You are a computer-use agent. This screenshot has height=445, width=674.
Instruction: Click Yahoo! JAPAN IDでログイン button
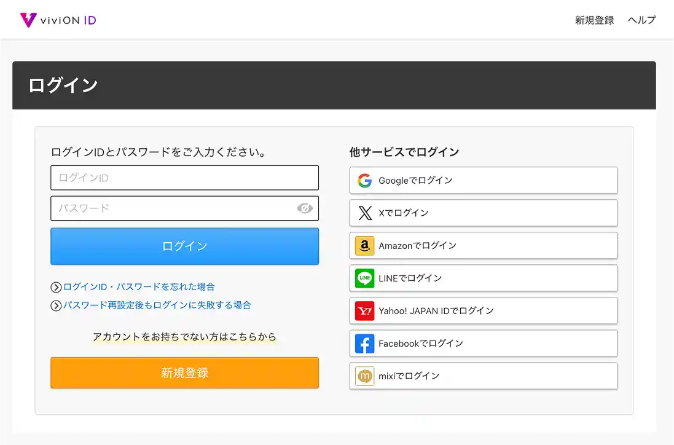tap(484, 311)
